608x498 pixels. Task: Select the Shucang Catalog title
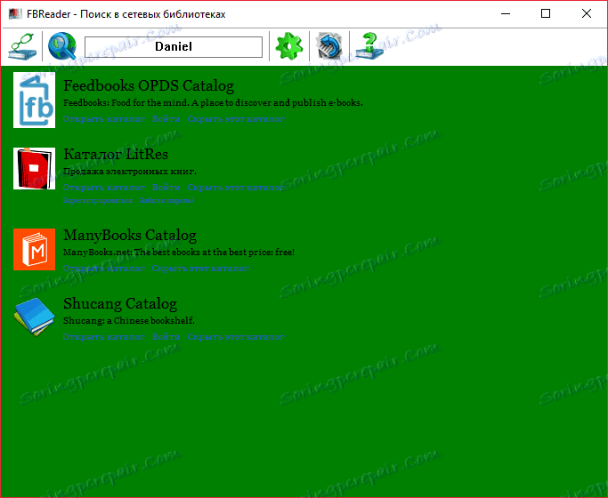tap(120, 304)
